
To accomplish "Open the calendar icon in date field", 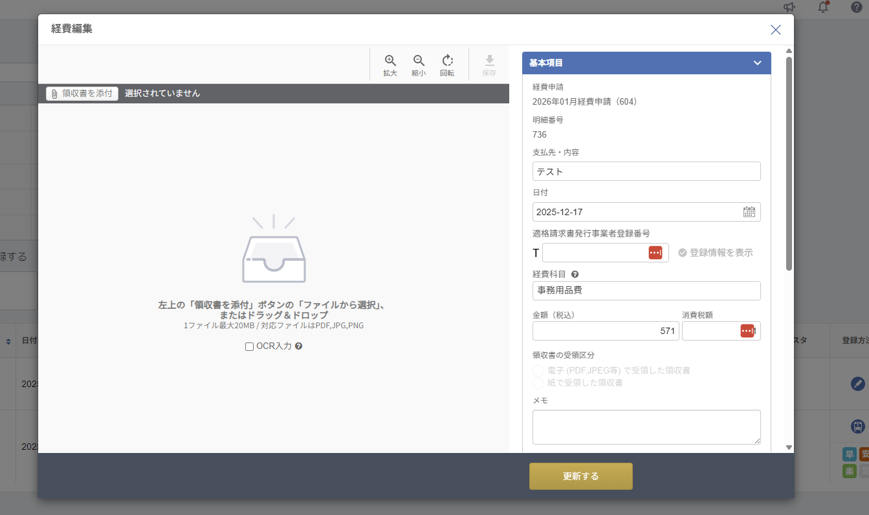I will pos(749,212).
